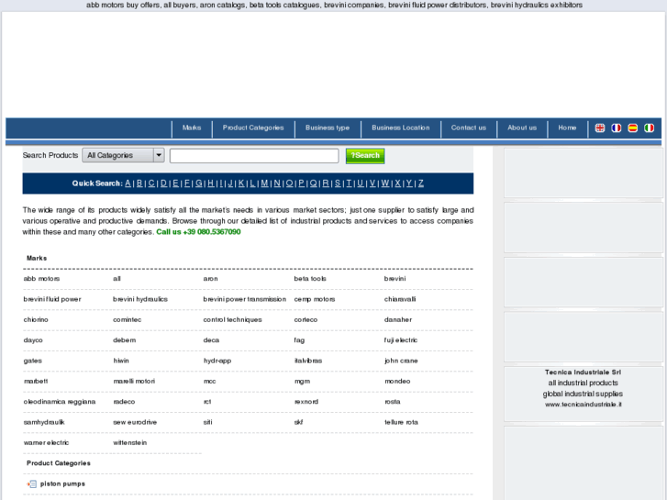Open the Contact us menu item
Screen dimensions: 667x500
click(x=469, y=128)
